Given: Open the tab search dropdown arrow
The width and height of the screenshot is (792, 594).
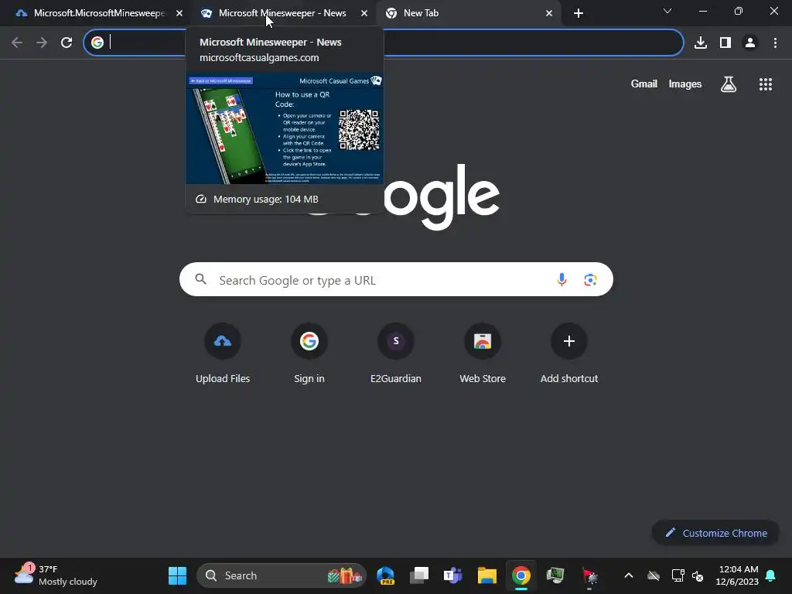Looking at the screenshot, I should [667, 11].
